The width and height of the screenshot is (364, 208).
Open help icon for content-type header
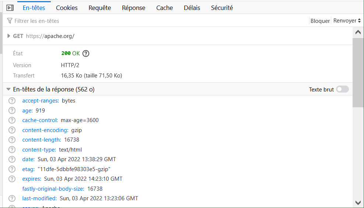click(12, 150)
